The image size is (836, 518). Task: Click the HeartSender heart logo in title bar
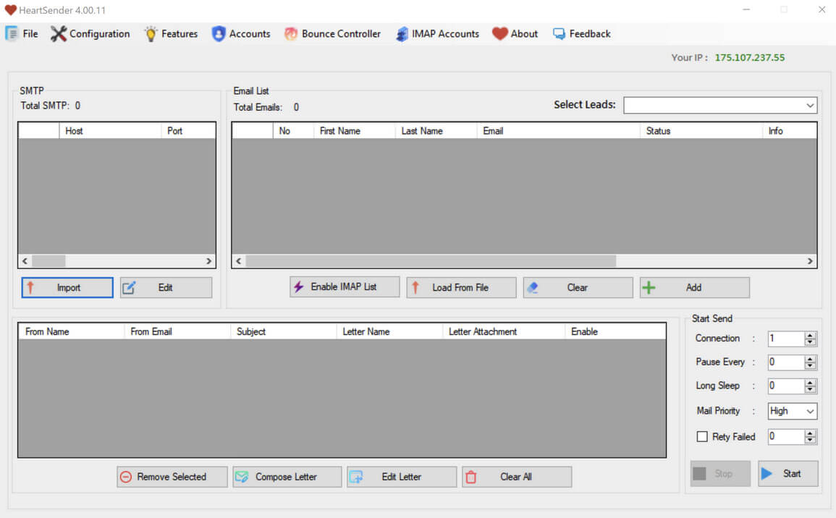(x=10, y=10)
